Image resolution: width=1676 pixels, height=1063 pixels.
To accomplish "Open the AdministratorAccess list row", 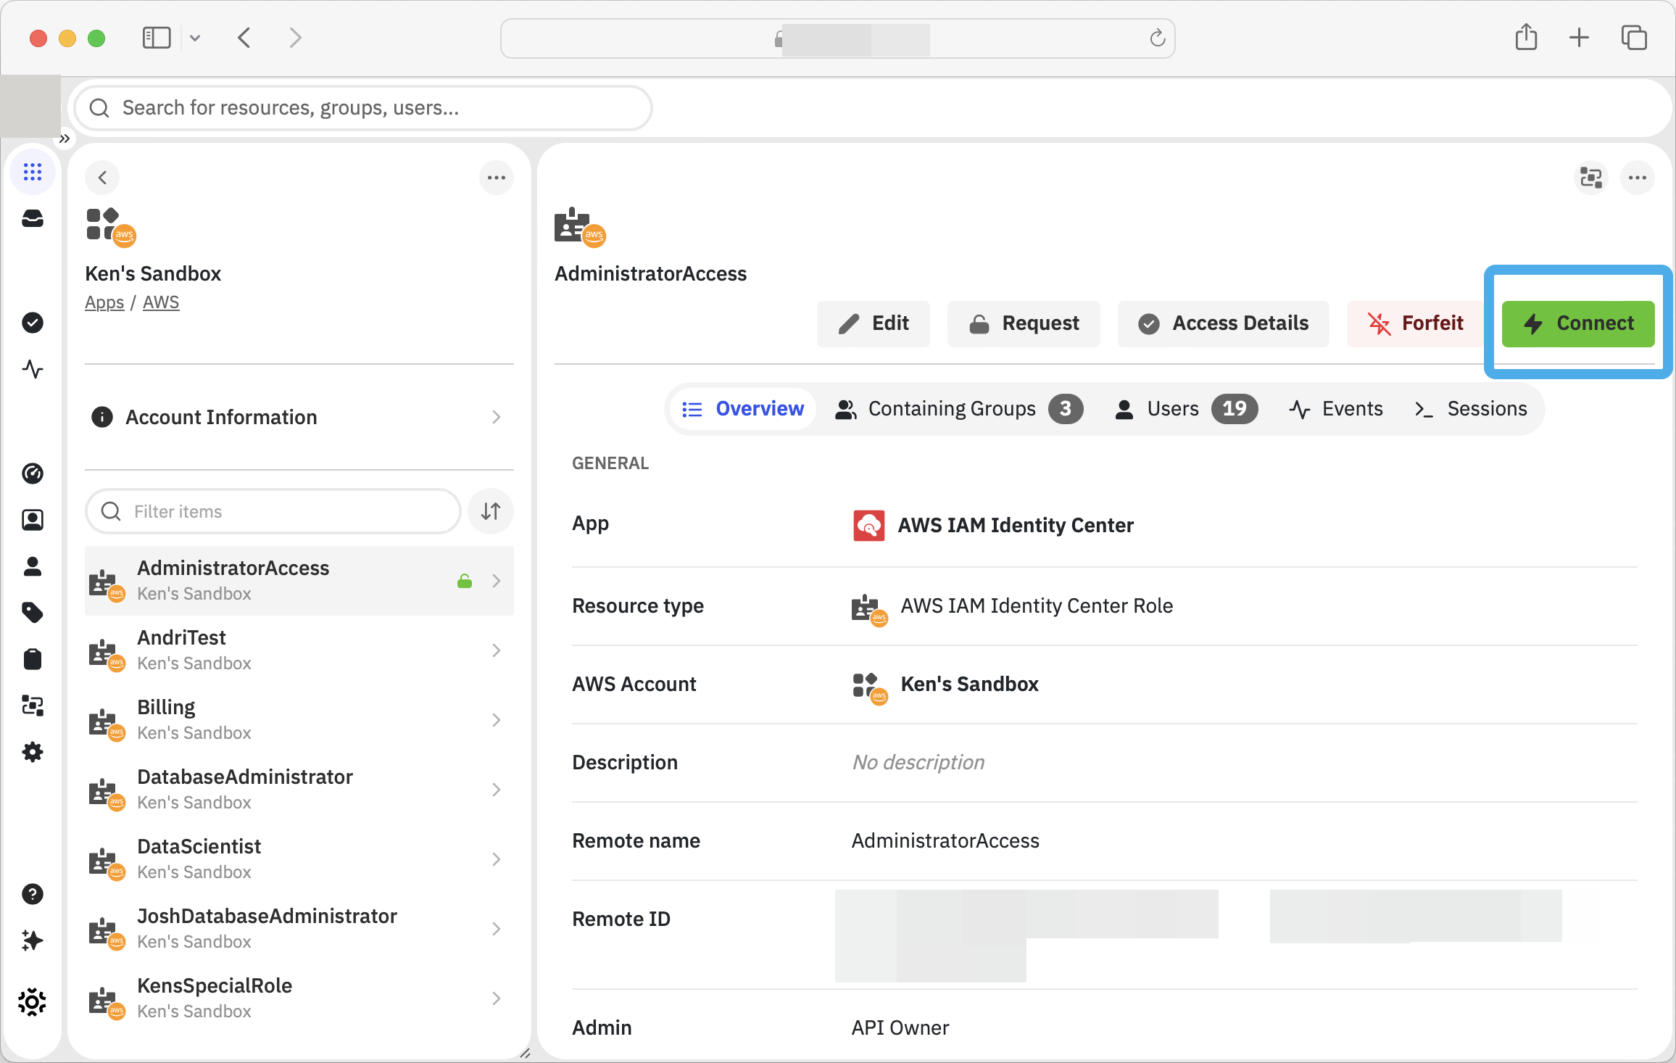I will [299, 581].
